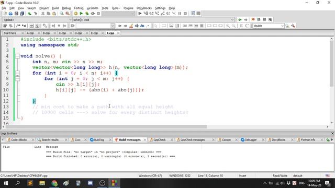Toggle selected text match option icon
This screenshot has height=188, width=335.
click(x=137, y=26)
